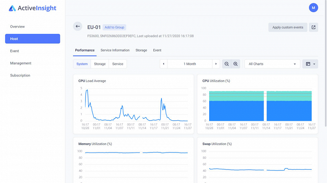Switch to Service view toggle button
Viewport: 327px width, 183px height.
tap(118, 64)
